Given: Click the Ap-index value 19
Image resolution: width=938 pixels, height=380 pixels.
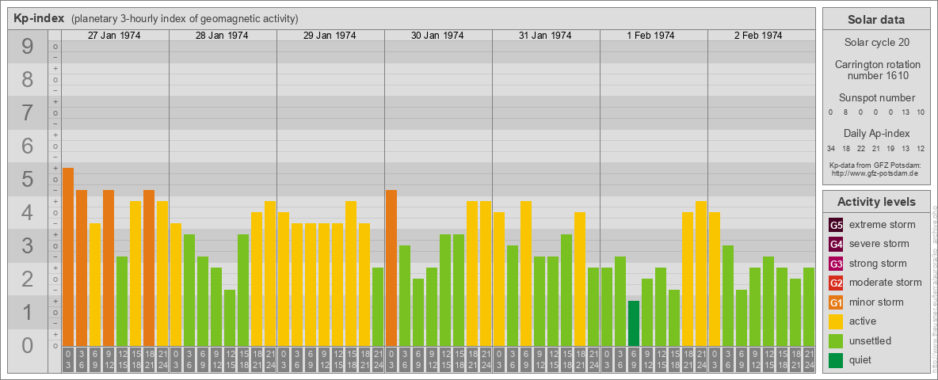Looking at the screenshot, I should click(x=890, y=149).
